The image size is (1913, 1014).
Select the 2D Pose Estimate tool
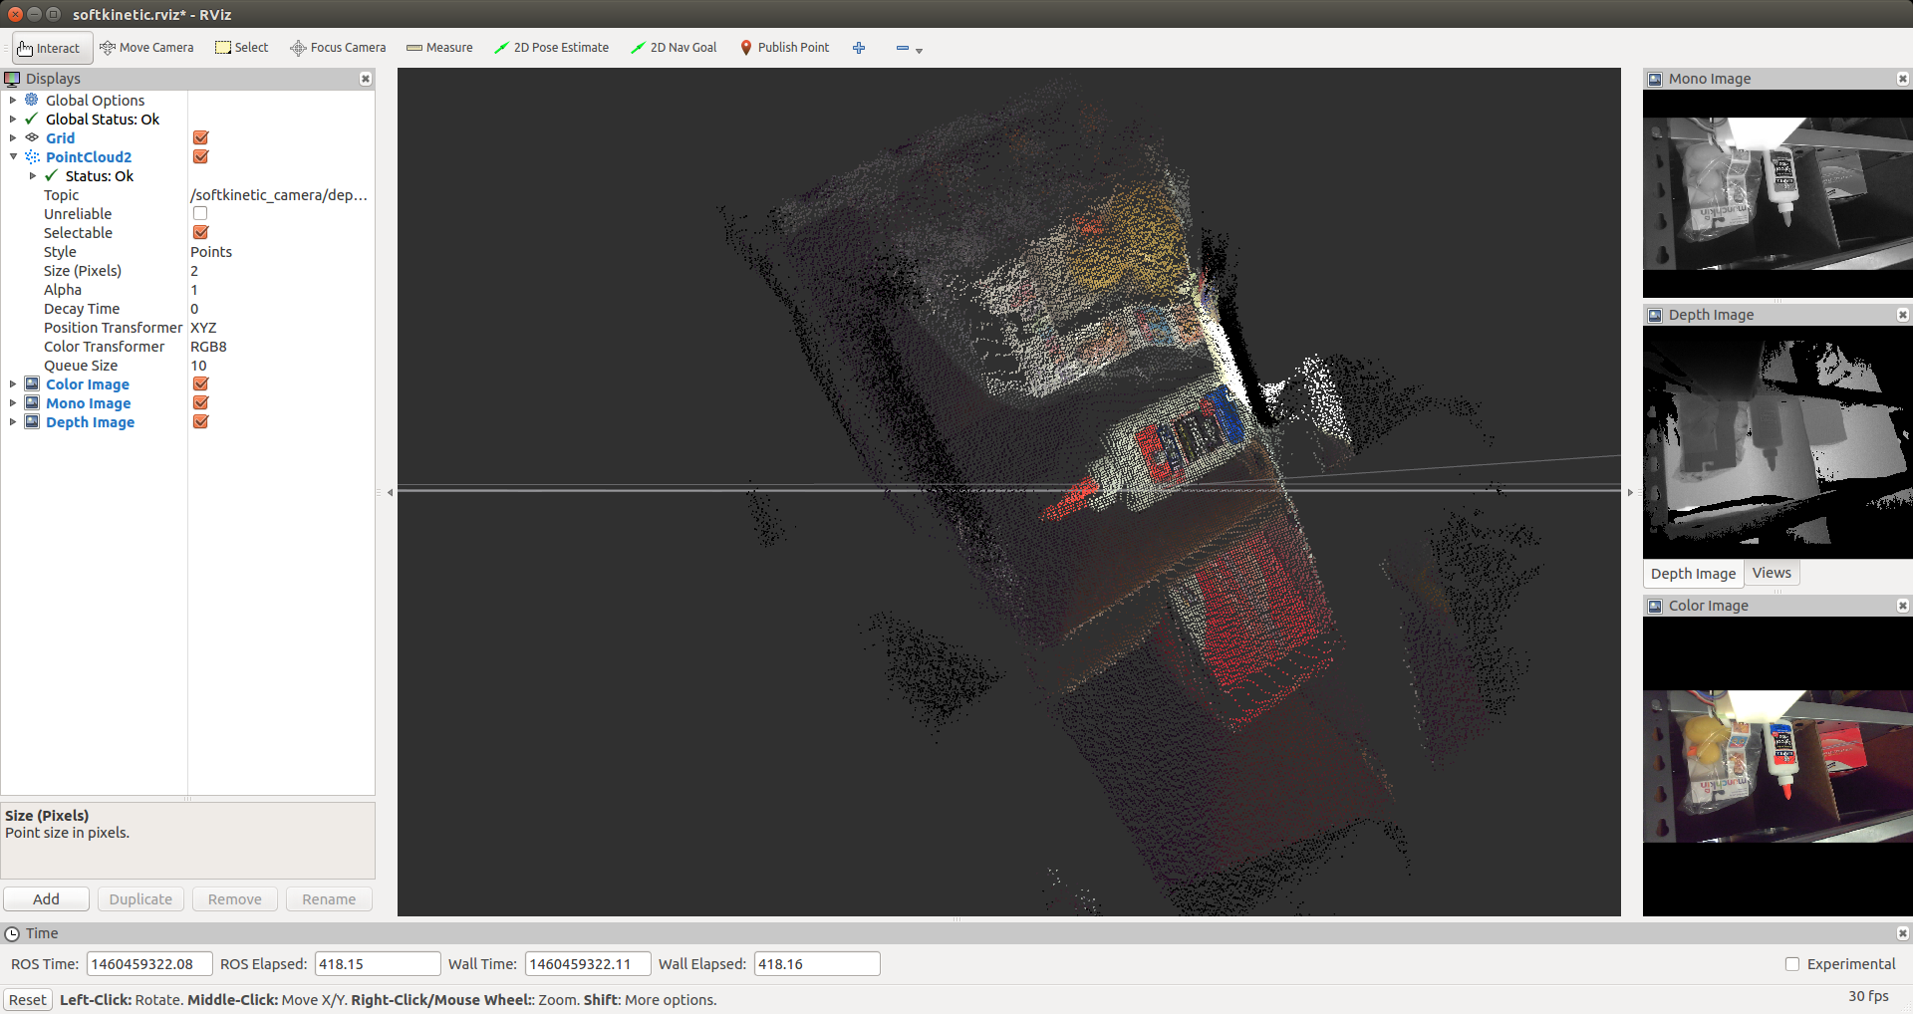(x=552, y=48)
